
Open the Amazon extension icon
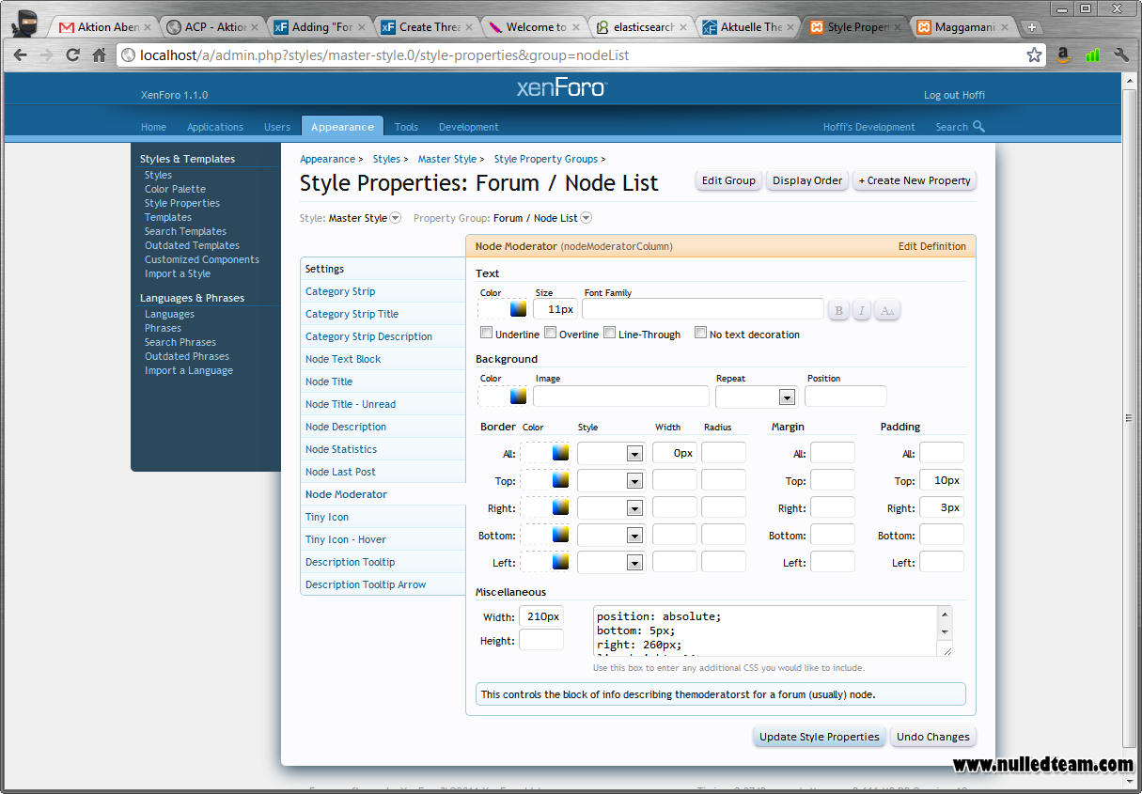pyautogui.click(x=1064, y=54)
